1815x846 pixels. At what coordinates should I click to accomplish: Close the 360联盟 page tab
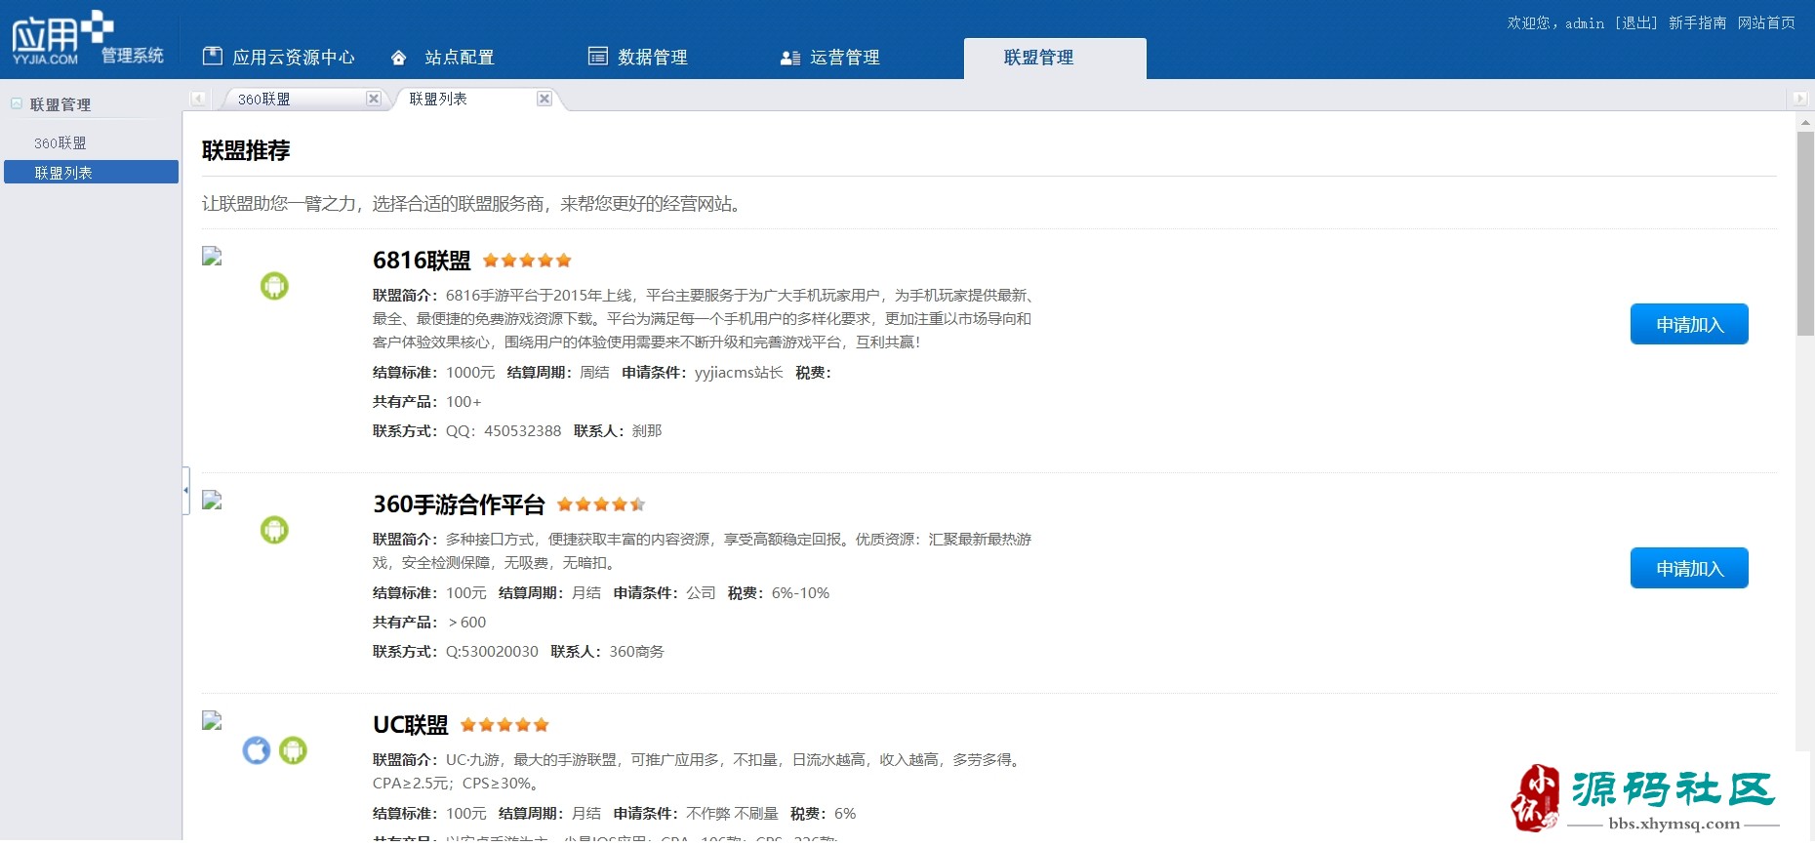pyautogui.click(x=373, y=99)
